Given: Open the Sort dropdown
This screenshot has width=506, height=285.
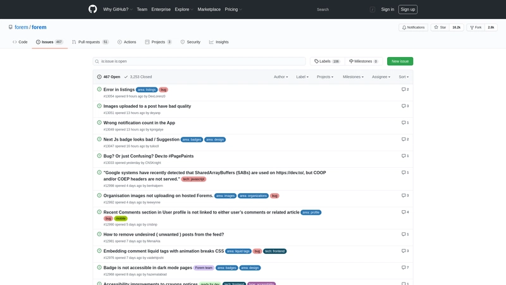Looking at the screenshot, I should pyautogui.click(x=404, y=77).
